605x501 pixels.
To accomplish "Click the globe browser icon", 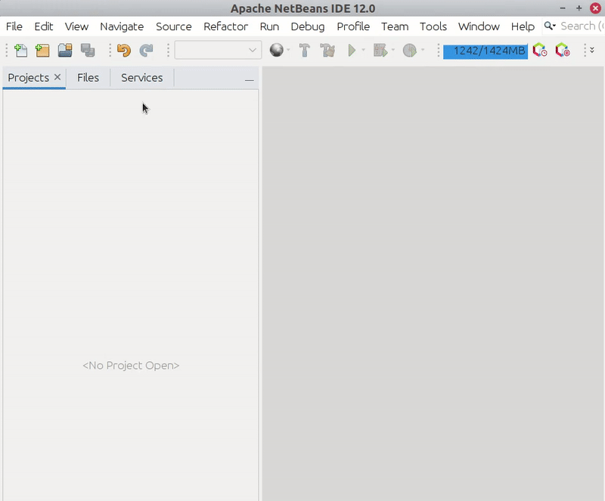I will (276, 50).
